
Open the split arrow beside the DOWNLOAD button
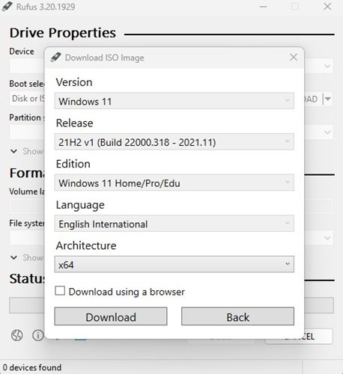[328, 99]
